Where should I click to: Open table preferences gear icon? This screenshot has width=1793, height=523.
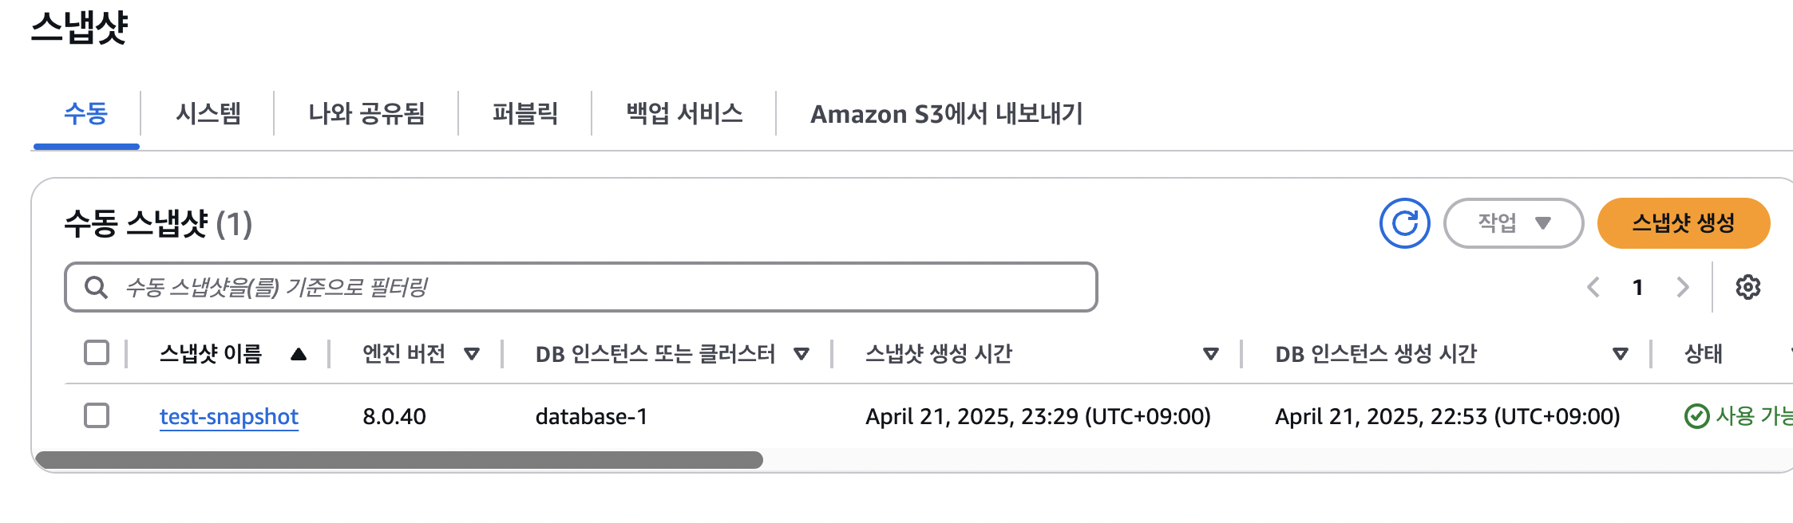(x=1747, y=287)
